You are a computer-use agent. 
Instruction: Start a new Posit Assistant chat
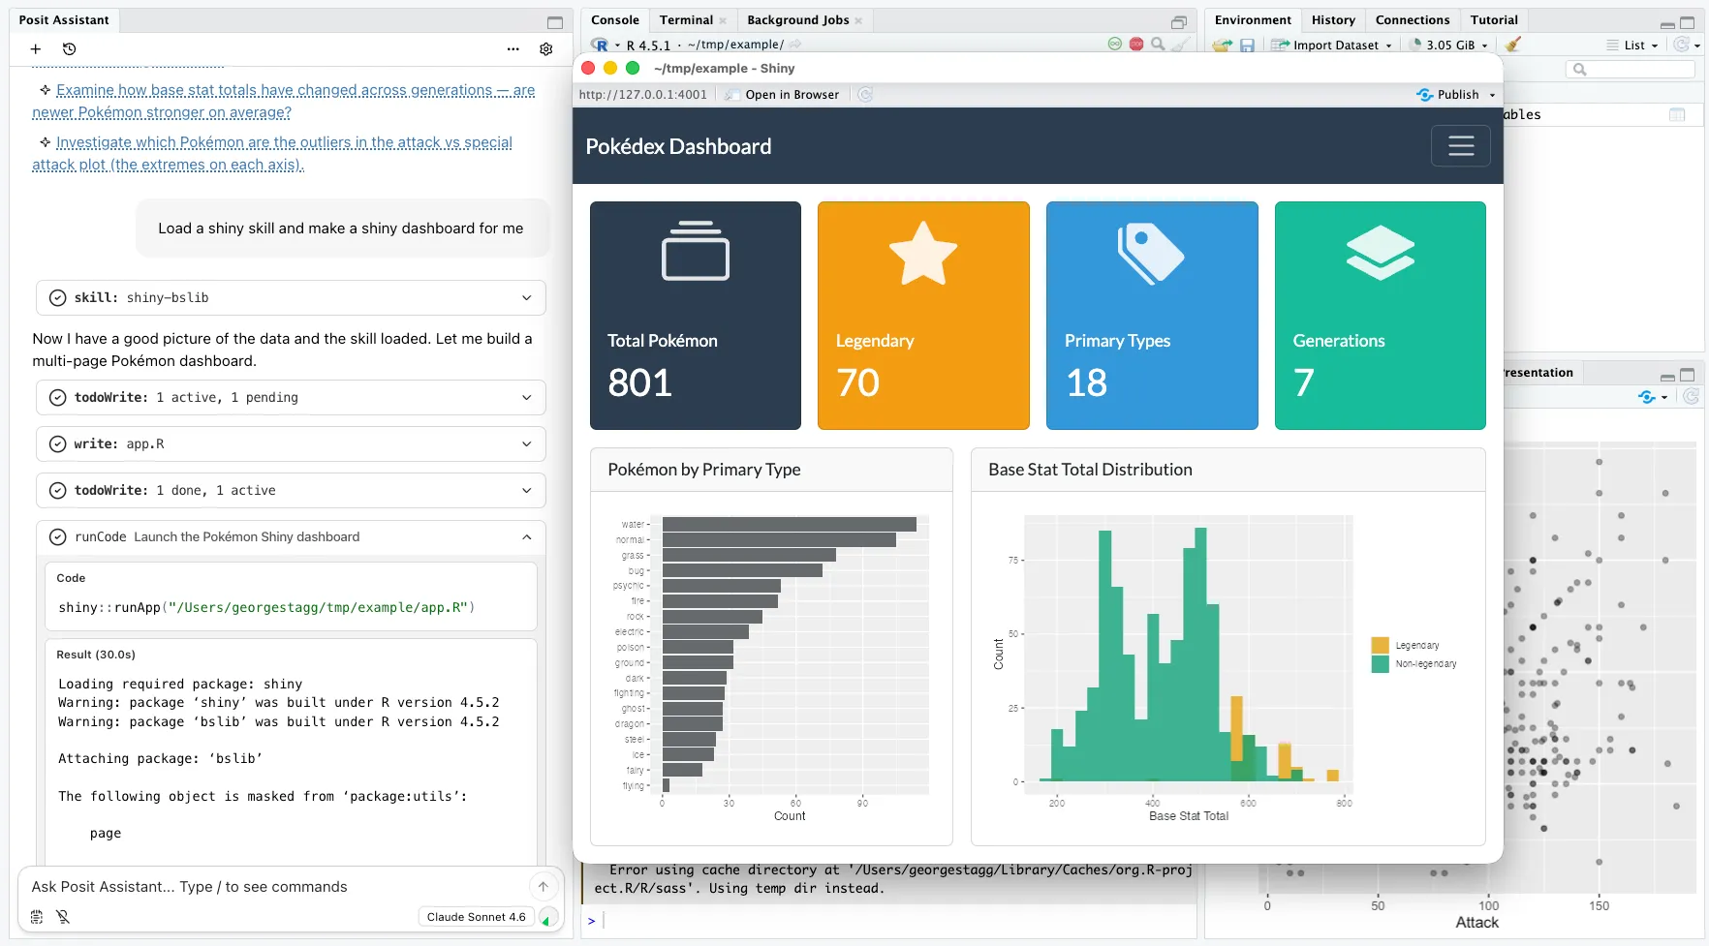tap(35, 48)
